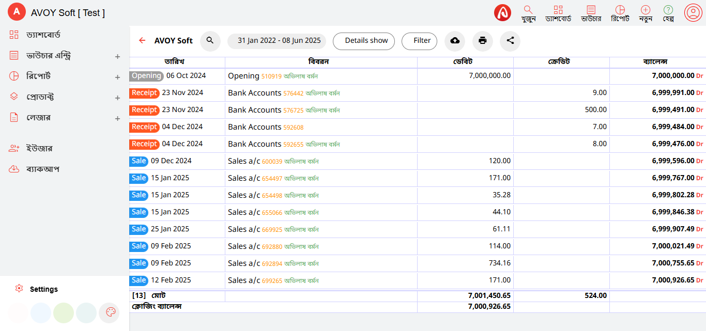The width and height of the screenshot is (706, 331).
Task: Open ইউজার in the sidebar
Action: point(39,148)
